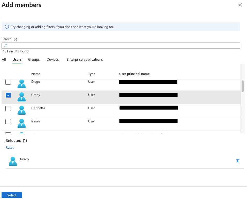Switch to the Groups tab
Viewport: 247px width, 200px height.
click(34, 59)
